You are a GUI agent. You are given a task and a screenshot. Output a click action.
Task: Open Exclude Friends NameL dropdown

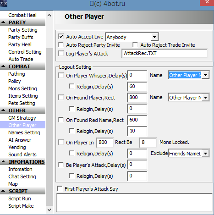(x=206, y=153)
